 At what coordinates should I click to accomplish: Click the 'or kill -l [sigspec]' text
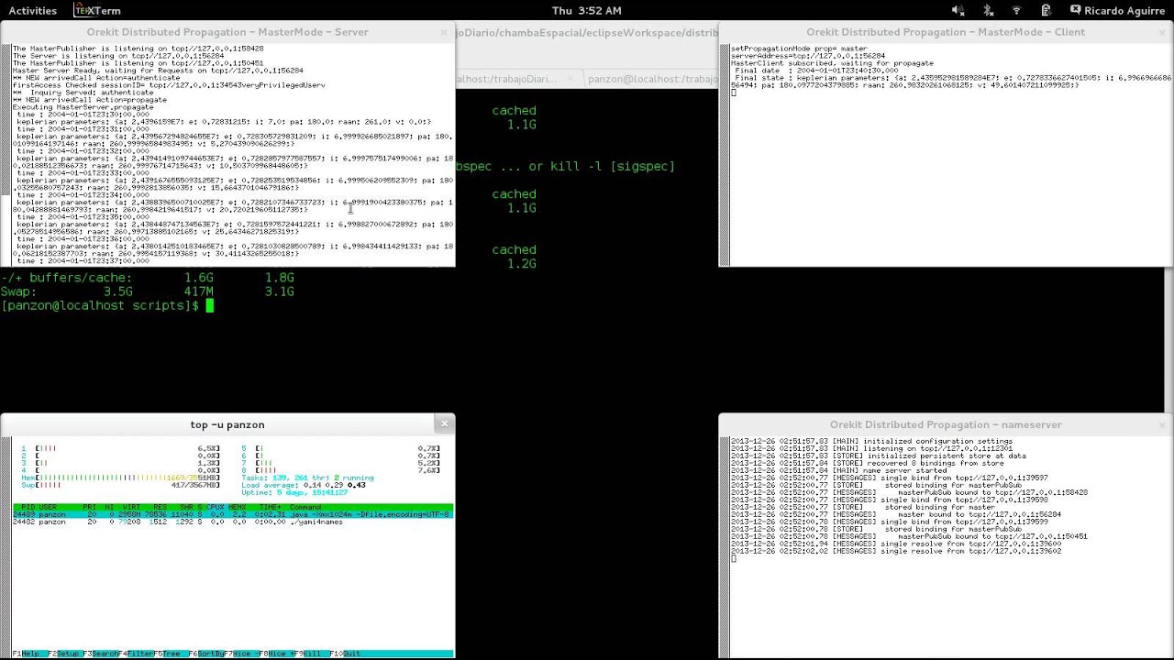tap(601, 166)
